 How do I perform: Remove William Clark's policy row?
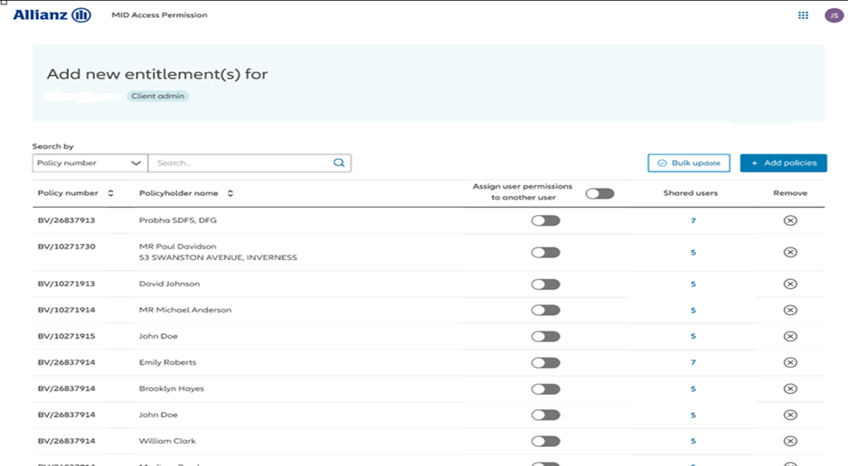[x=790, y=441]
